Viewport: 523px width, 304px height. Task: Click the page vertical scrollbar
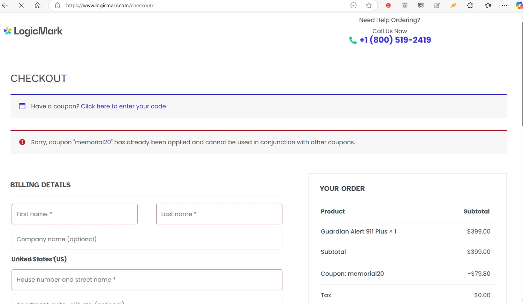(x=522, y=73)
